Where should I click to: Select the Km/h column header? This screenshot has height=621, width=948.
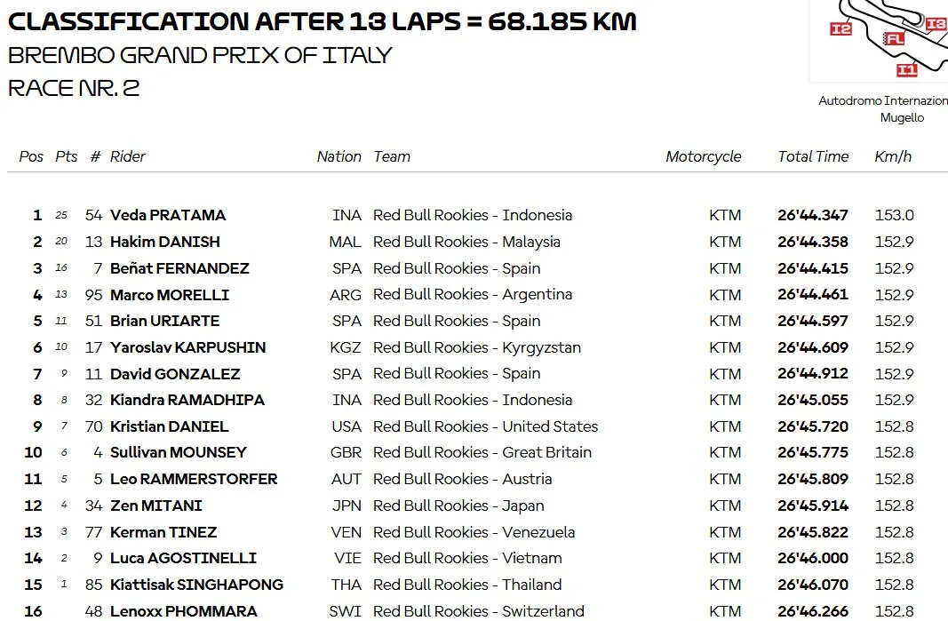coord(892,156)
